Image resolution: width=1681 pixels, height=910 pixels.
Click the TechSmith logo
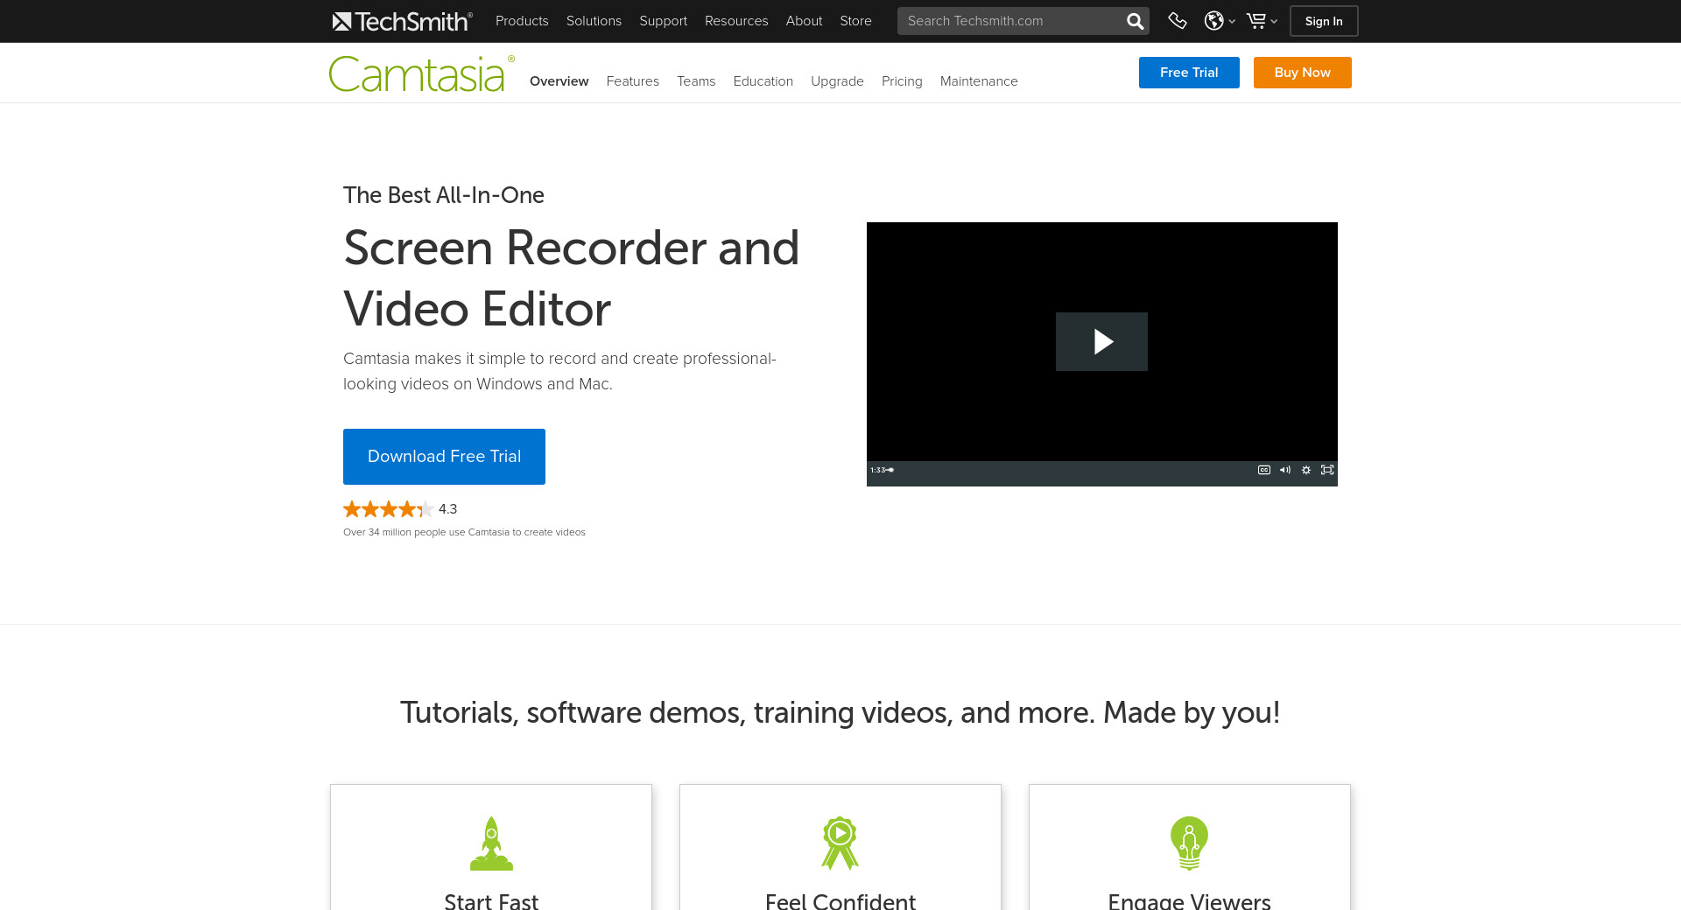click(x=402, y=21)
